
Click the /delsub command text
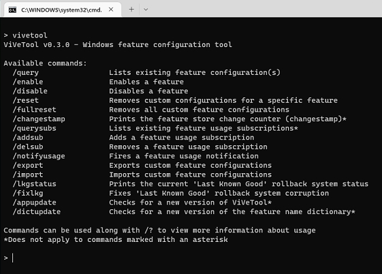click(x=28, y=147)
